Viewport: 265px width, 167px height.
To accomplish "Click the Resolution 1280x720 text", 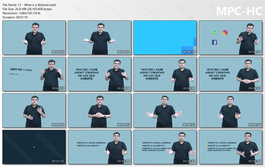I will pyautogui.click(x=22, y=13).
